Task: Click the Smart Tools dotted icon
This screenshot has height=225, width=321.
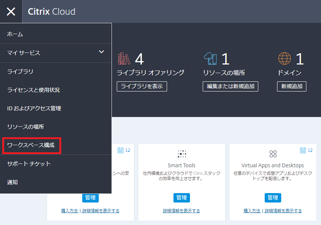Action: click(182, 154)
